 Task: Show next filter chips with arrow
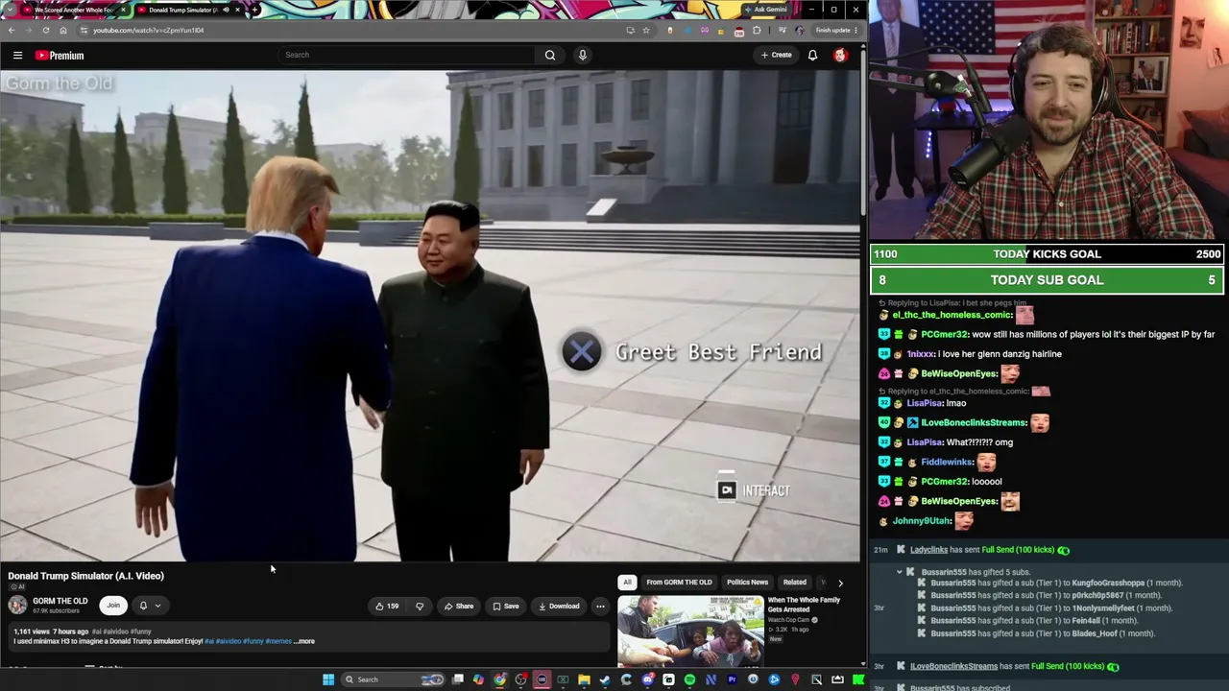[840, 583]
